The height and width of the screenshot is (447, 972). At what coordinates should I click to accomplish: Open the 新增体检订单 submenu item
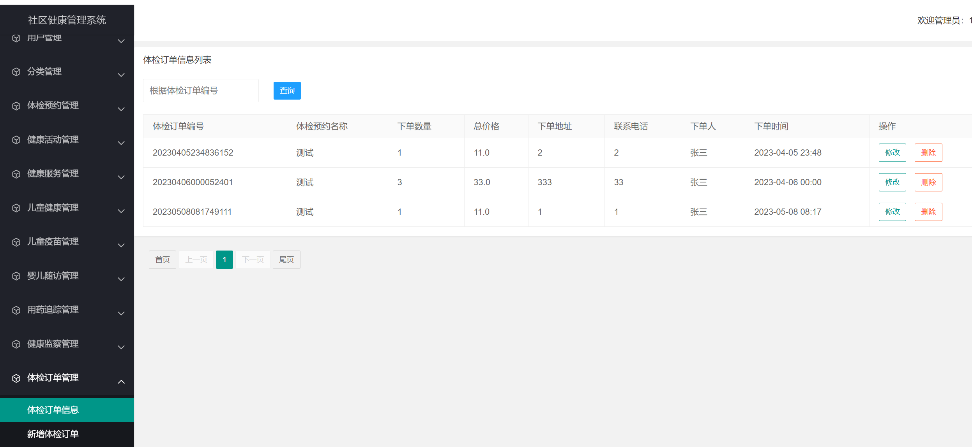coord(53,434)
